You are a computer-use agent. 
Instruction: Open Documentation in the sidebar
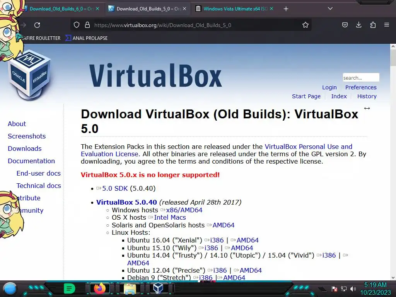31,161
